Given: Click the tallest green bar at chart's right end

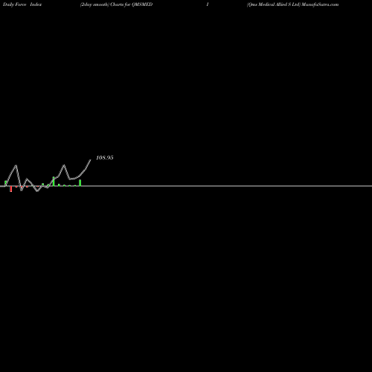Looking at the screenshot, I should point(80,183).
